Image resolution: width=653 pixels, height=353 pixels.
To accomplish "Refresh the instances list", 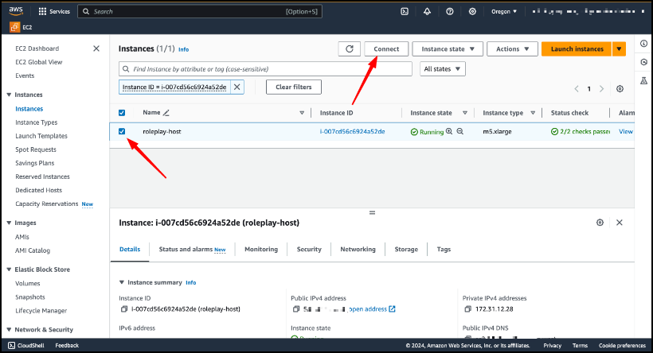I will click(x=350, y=49).
